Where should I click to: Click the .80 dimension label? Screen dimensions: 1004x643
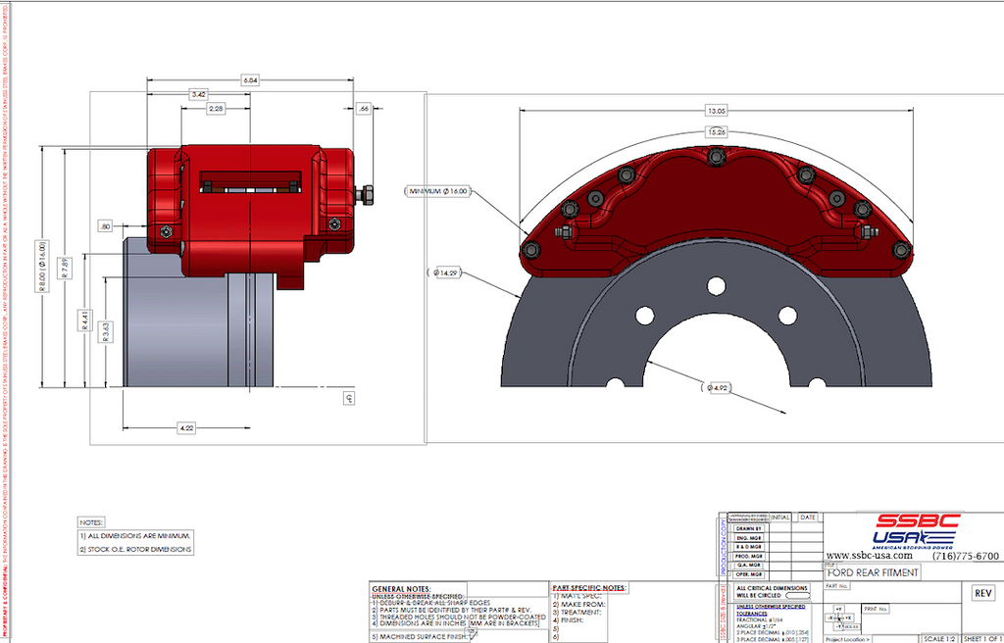(x=106, y=225)
